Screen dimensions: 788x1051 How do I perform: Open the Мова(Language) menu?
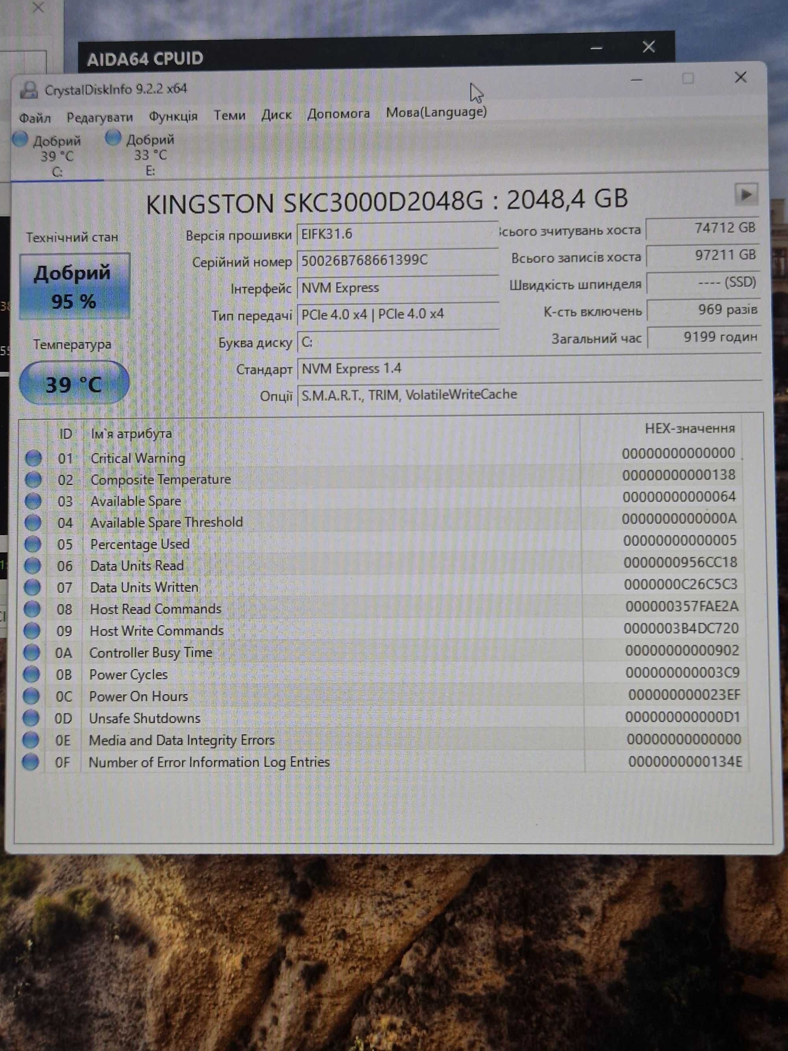pos(436,112)
